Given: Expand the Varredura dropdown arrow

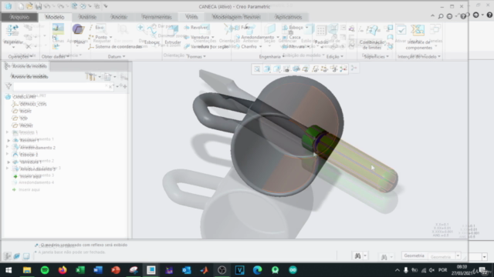Looking at the screenshot, I should [213, 37].
